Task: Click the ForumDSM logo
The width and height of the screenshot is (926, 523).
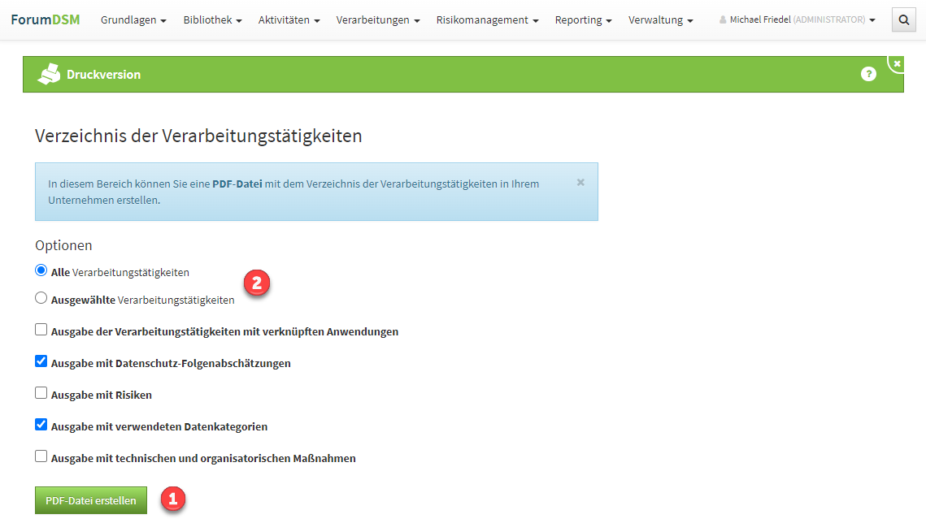Action: (46, 19)
